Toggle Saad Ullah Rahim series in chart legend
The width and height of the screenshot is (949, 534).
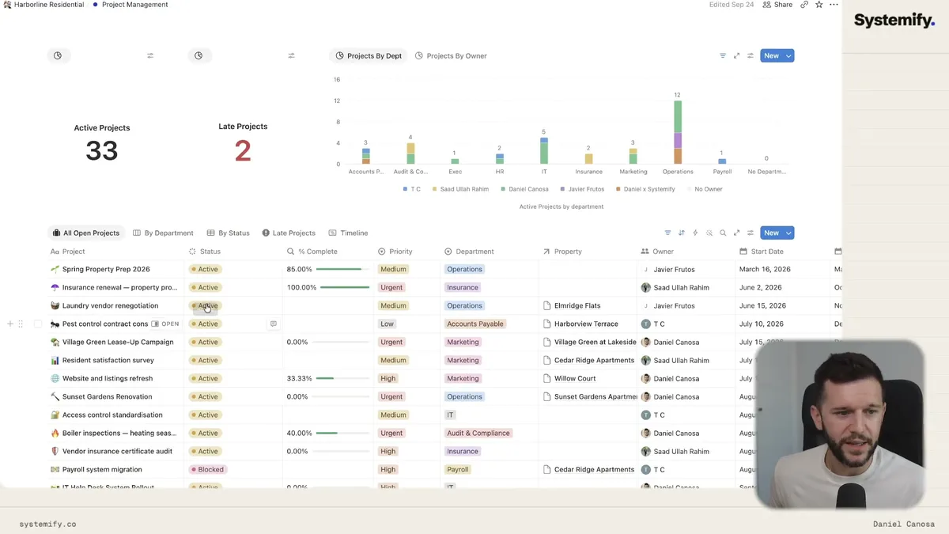[x=460, y=189]
